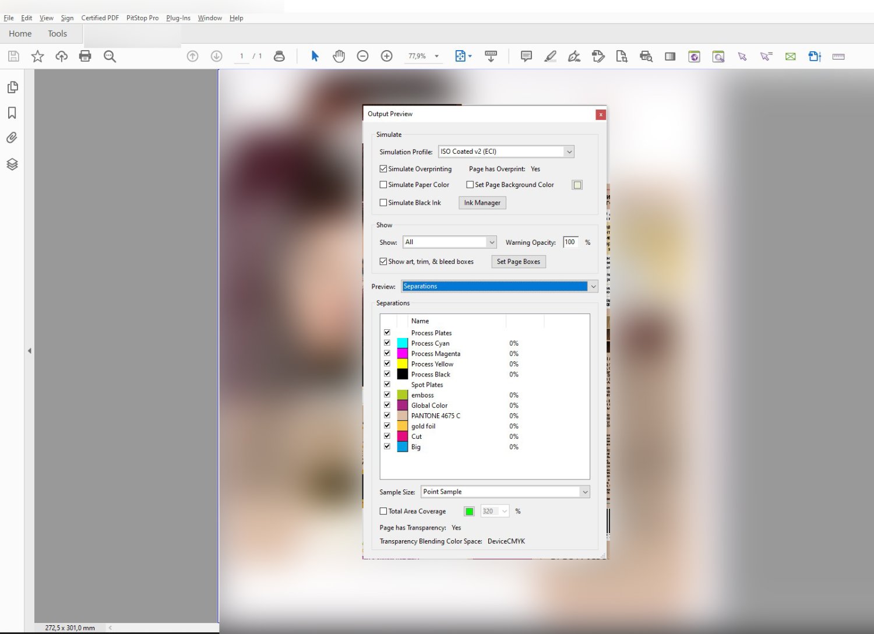874x634 pixels.
Task: Click the zoom in plus icon
Action: (386, 57)
